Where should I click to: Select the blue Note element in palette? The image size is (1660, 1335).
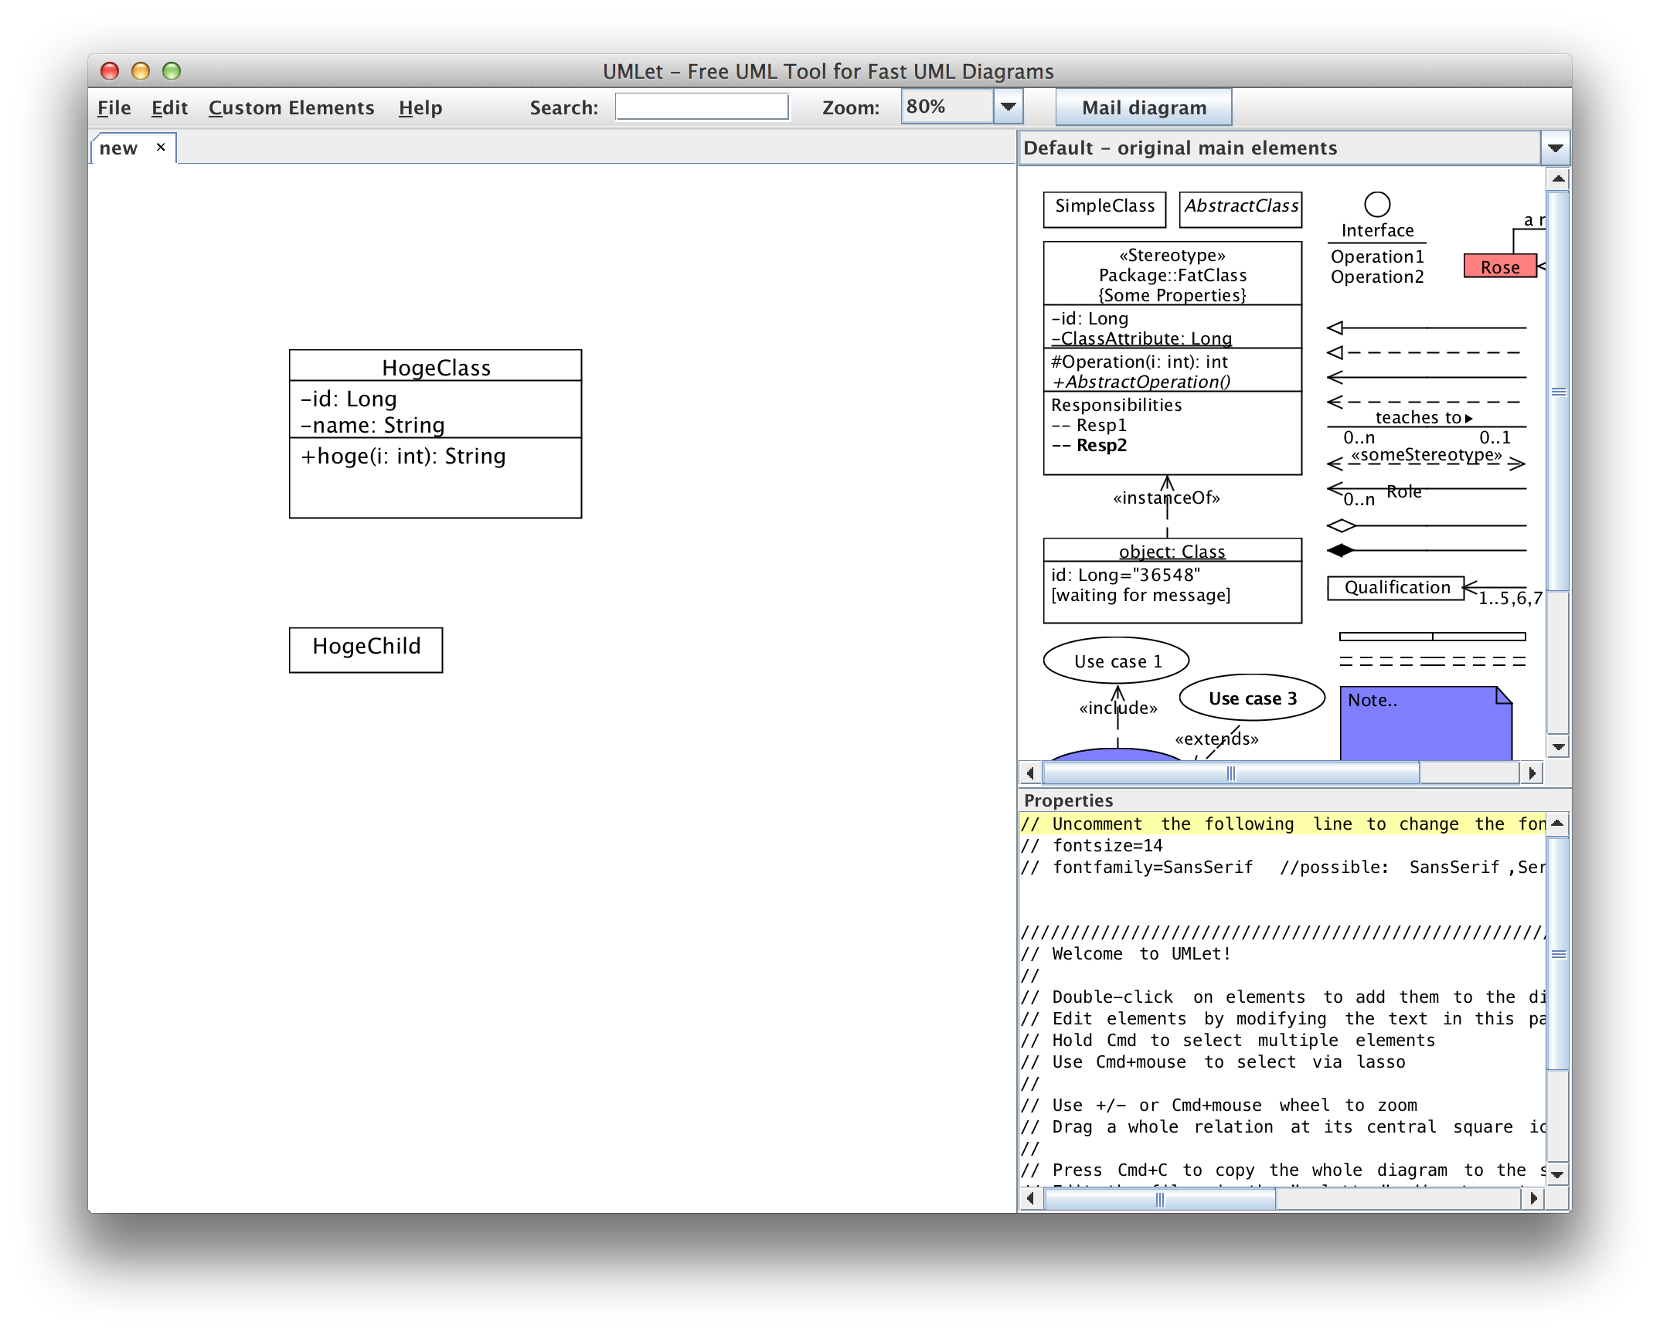pyautogui.click(x=1426, y=723)
